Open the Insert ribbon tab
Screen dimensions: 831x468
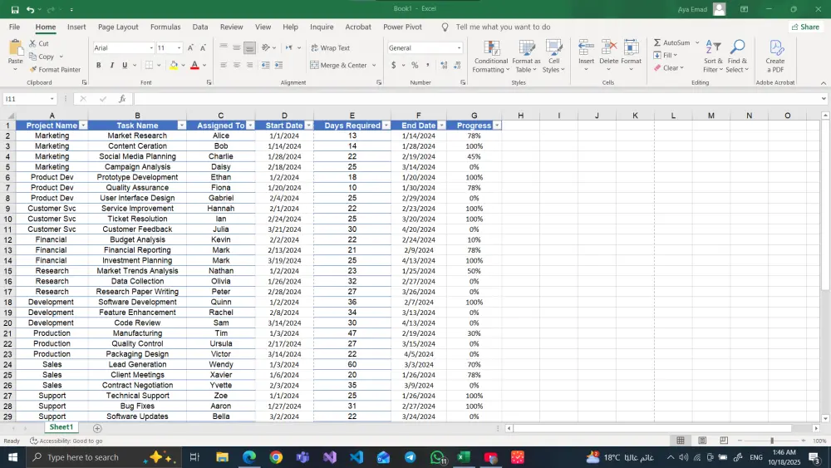(x=76, y=27)
